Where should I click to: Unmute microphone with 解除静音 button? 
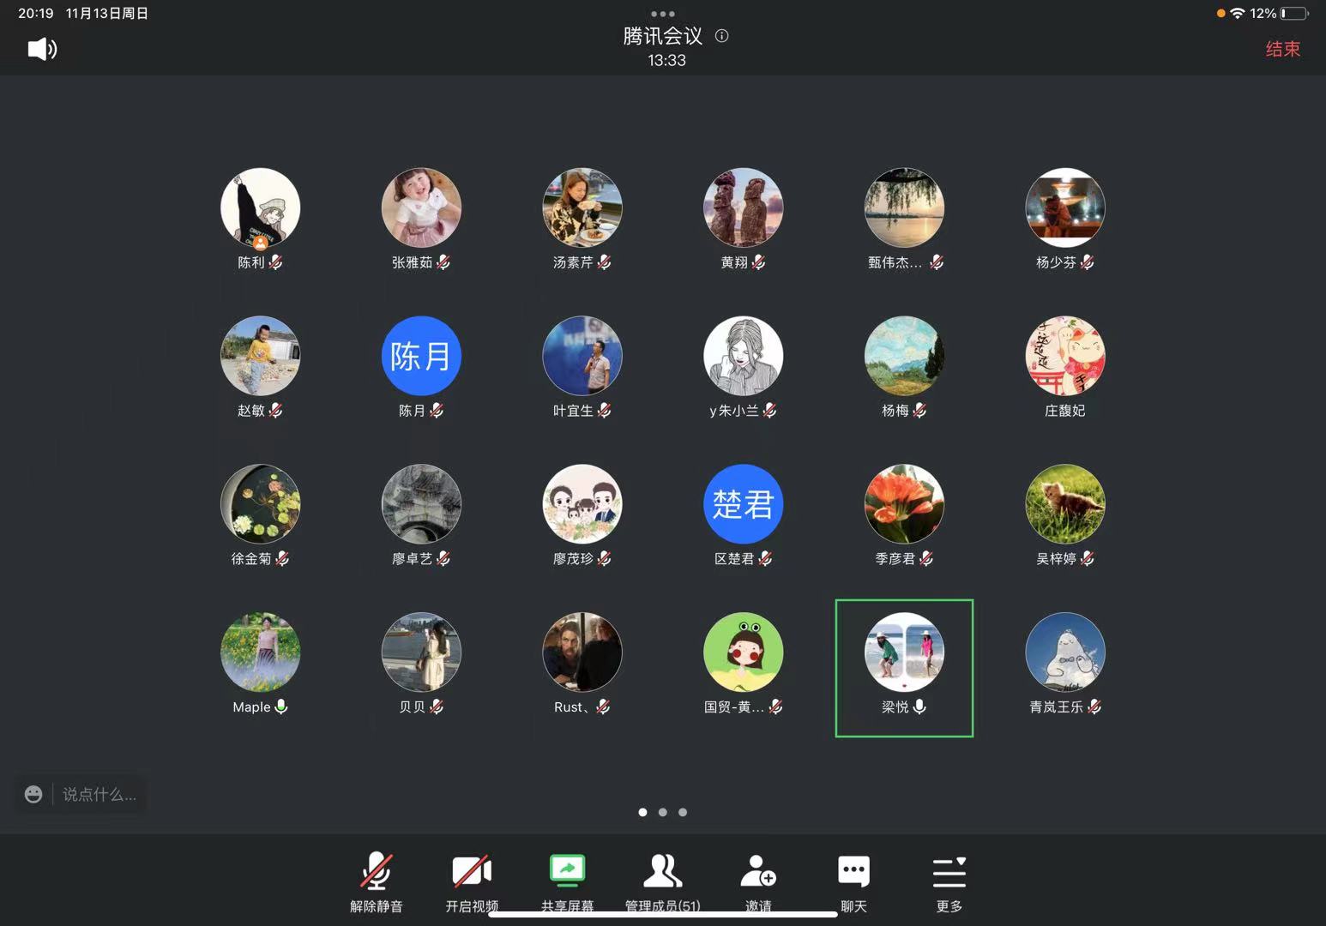pos(376,881)
